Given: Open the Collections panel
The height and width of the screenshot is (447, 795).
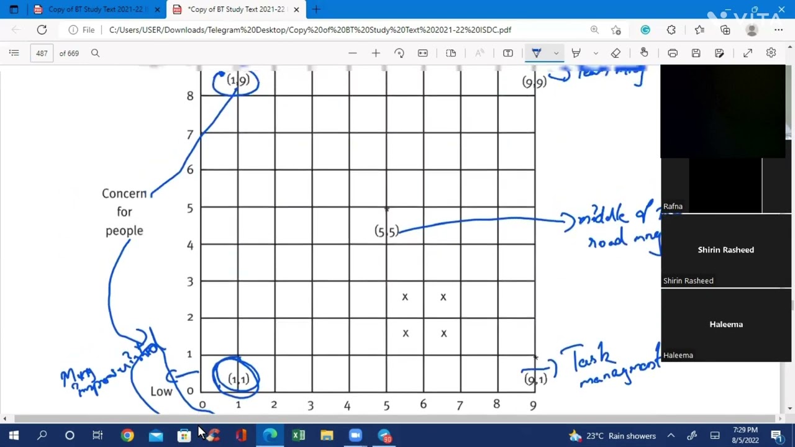Looking at the screenshot, I should 725,30.
